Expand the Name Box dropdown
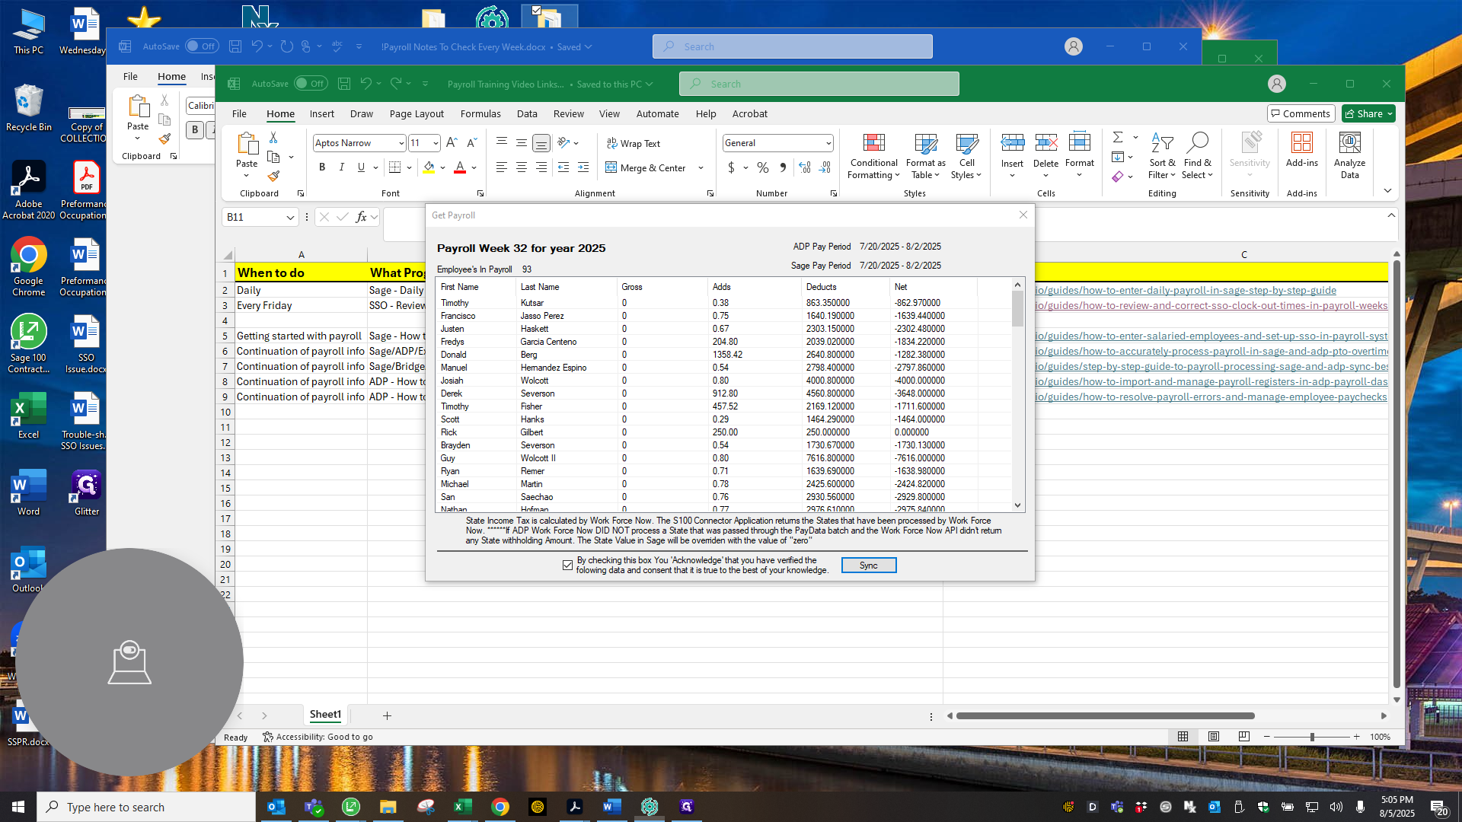This screenshot has height=822, width=1462. coord(290,218)
